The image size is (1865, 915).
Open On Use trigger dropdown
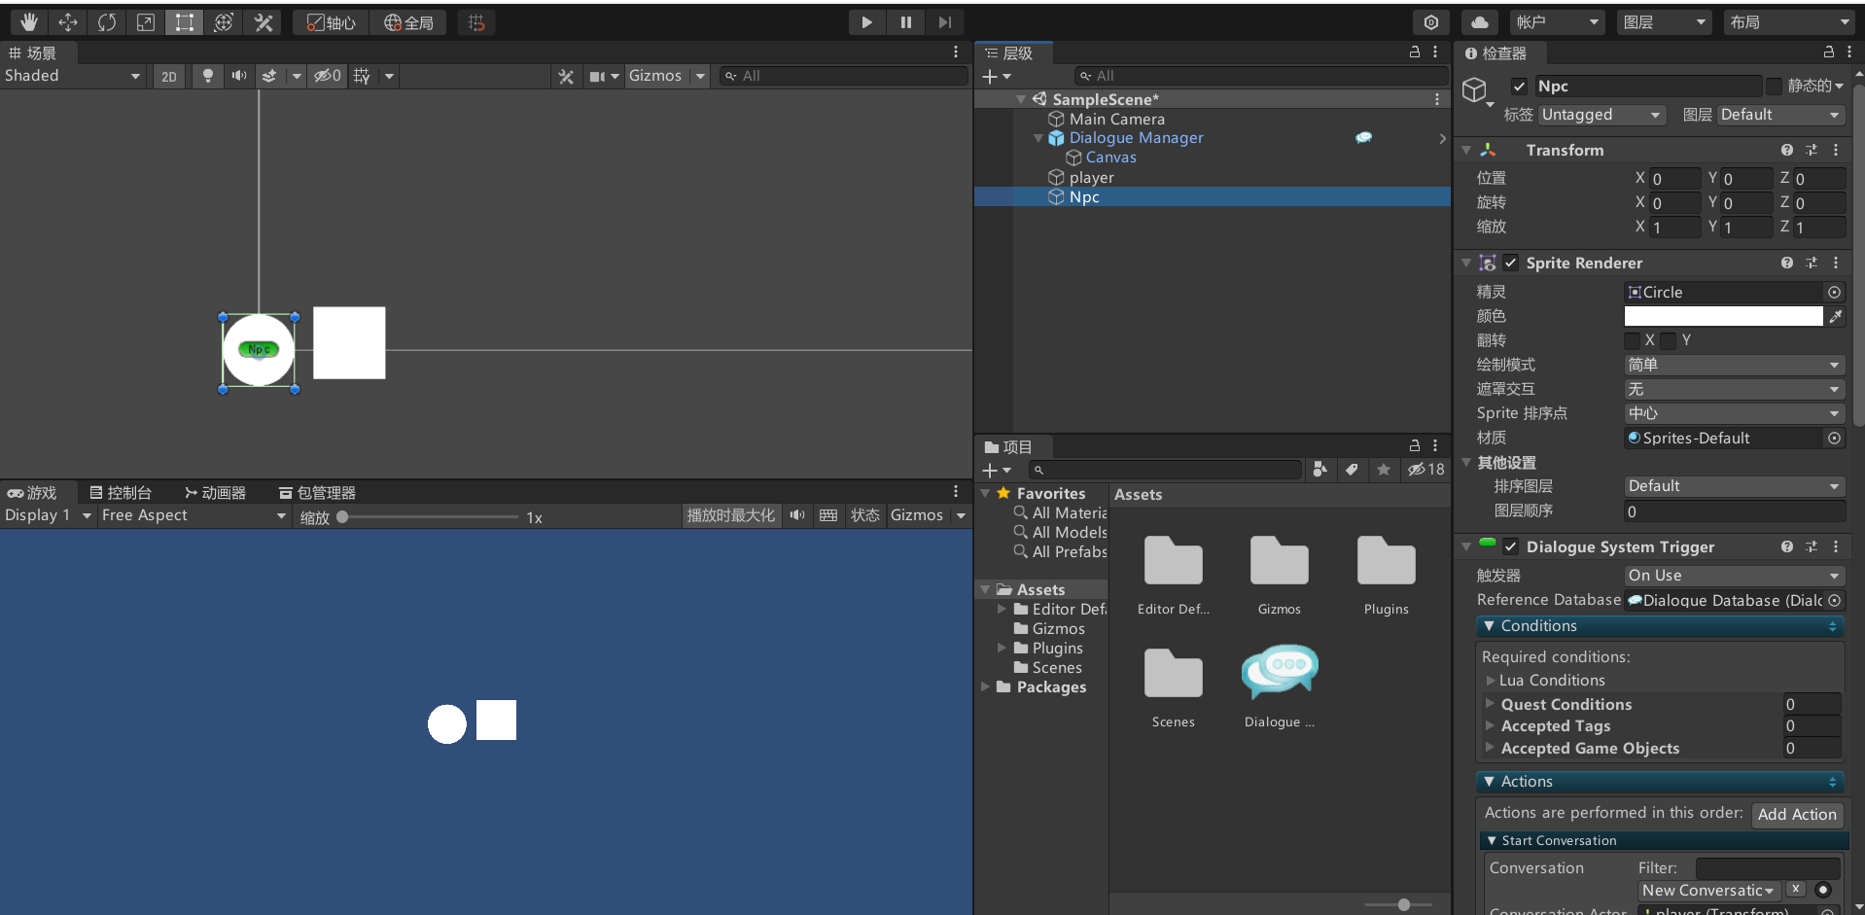coord(1735,576)
